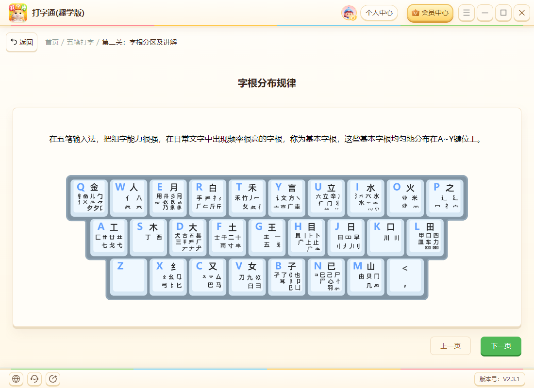The height and width of the screenshot is (388, 534).
Task: Click the T 禾 key
Action: (x=247, y=197)
